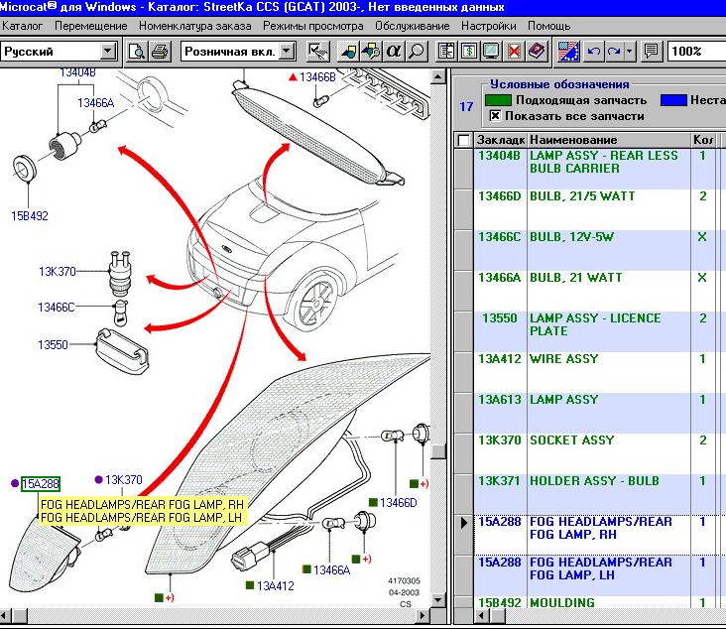Click the 15B492 callout in diagram
This screenshot has height=629, width=726.
[x=30, y=216]
